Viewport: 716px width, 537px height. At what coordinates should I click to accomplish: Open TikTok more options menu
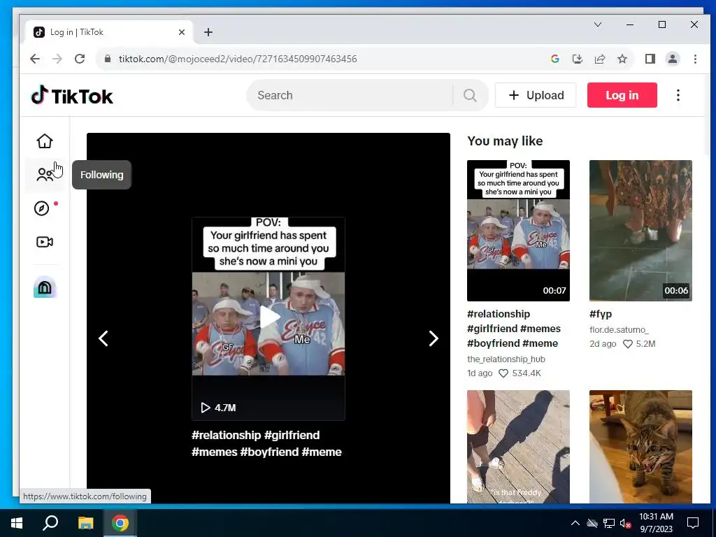point(678,95)
